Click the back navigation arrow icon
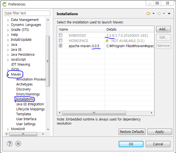Image resolution: width=176 pixels, height=153 pixels. pyautogui.click(x=148, y=13)
